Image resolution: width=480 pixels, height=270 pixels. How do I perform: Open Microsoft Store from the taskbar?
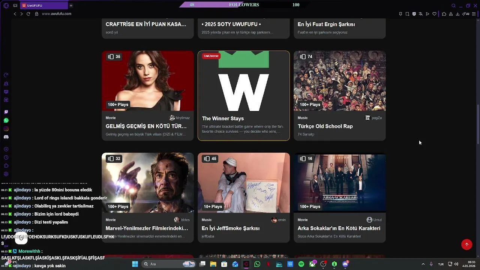click(x=224, y=264)
